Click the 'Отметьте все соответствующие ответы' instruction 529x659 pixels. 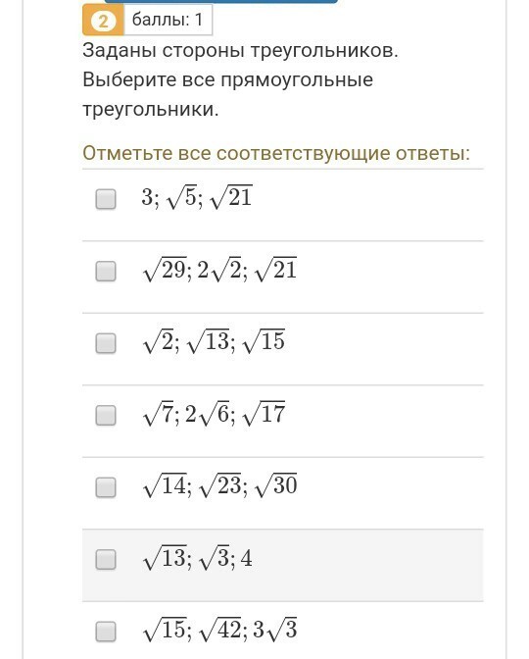point(276,153)
